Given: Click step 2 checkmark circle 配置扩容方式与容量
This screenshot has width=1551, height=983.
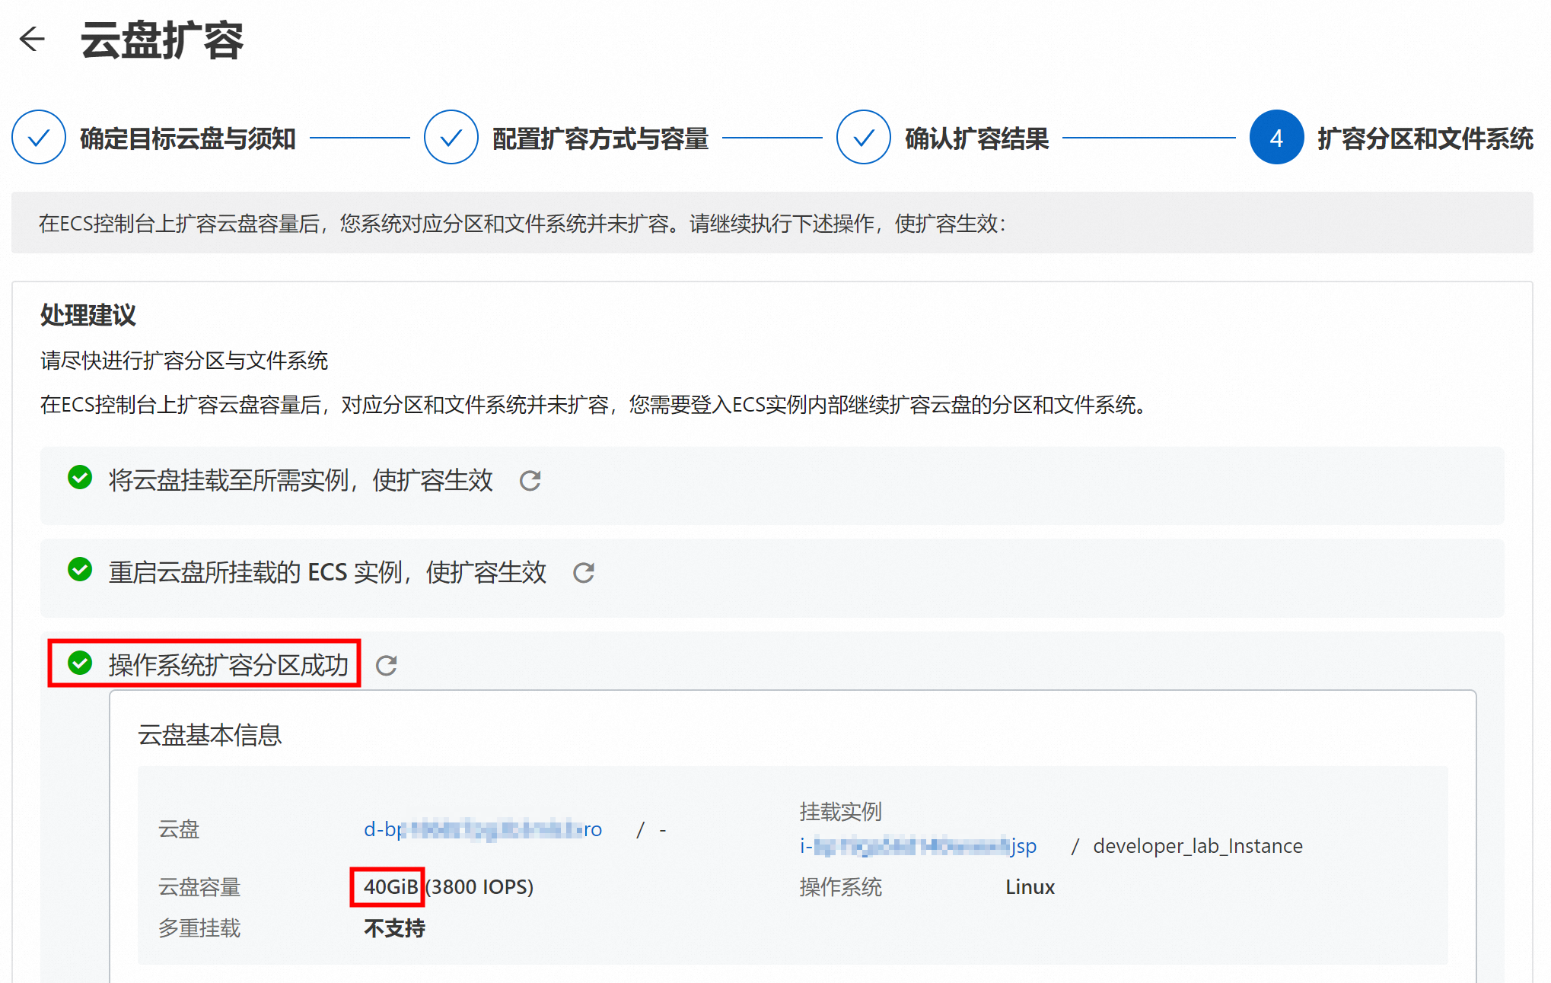Looking at the screenshot, I should (451, 138).
